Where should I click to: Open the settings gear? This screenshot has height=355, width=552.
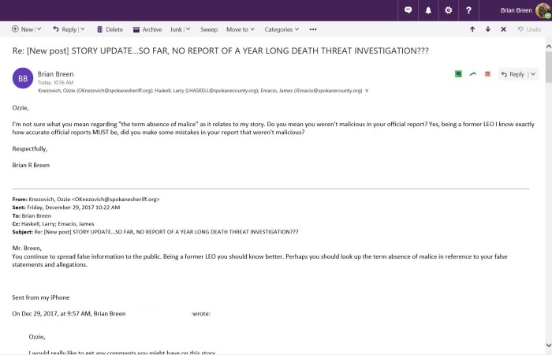point(448,10)
